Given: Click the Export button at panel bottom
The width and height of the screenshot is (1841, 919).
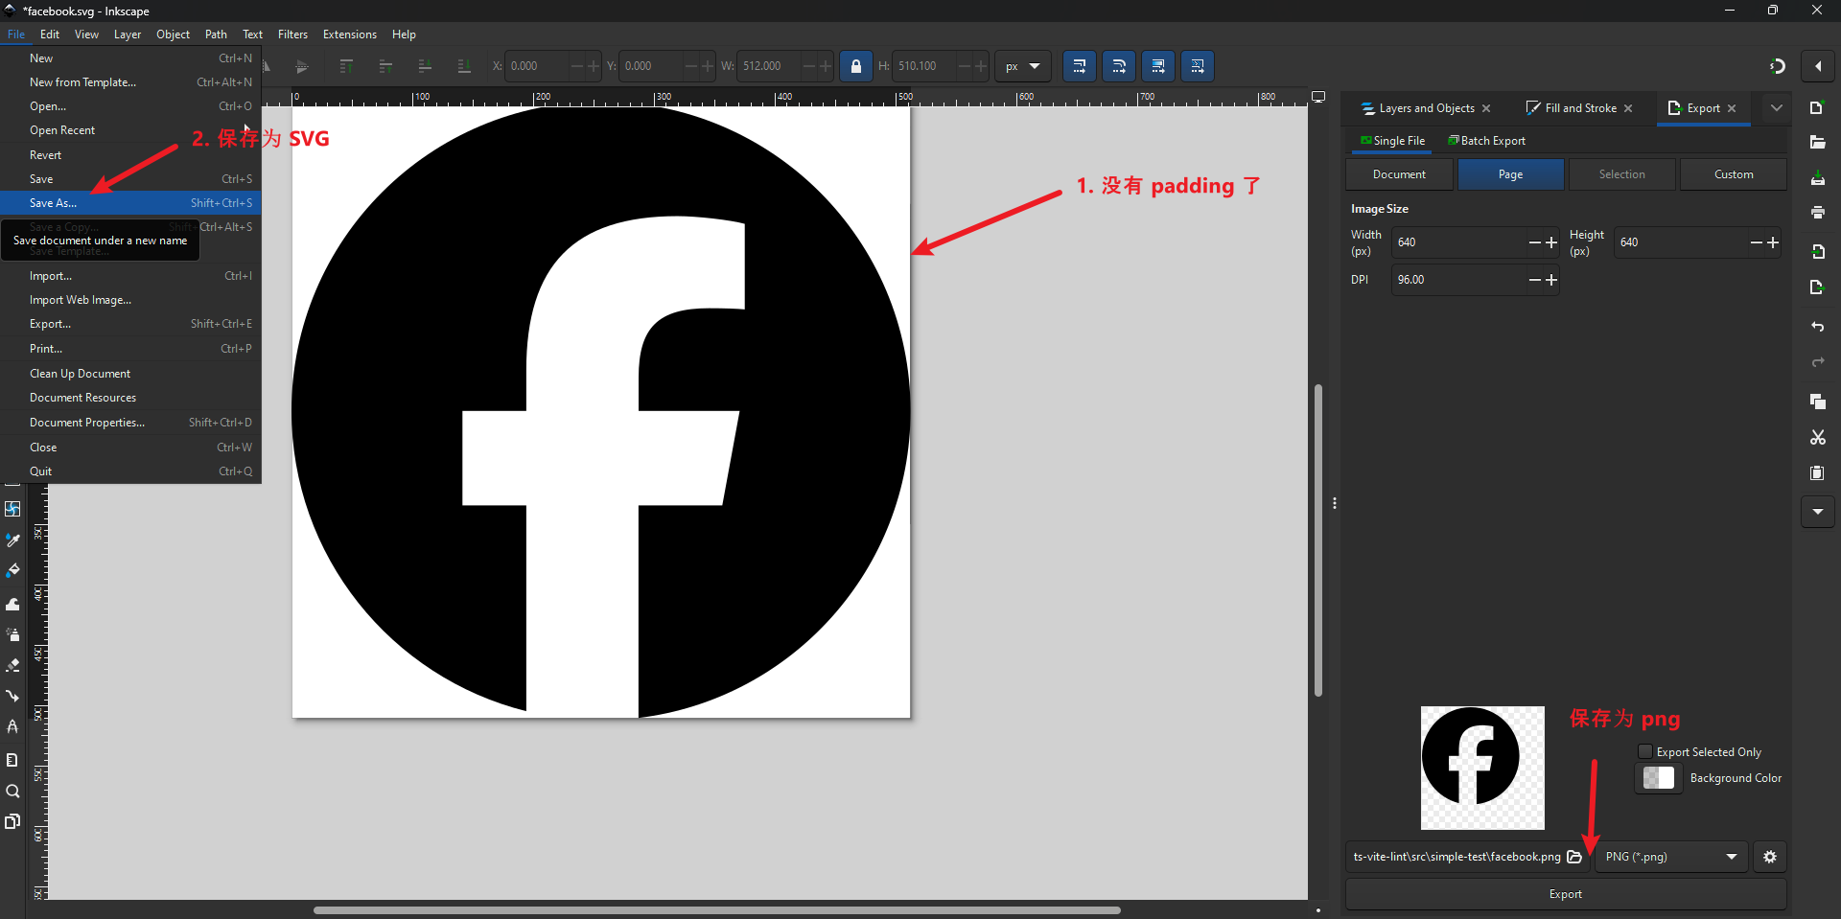Looking at the screenshot, I should [1566, 894].
